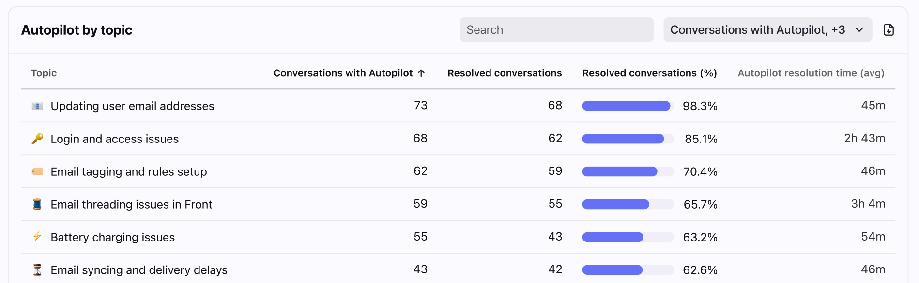Click the Topic column header
Image resolution: width=919 pixels, height=283 pixels.
coord(44,73)
